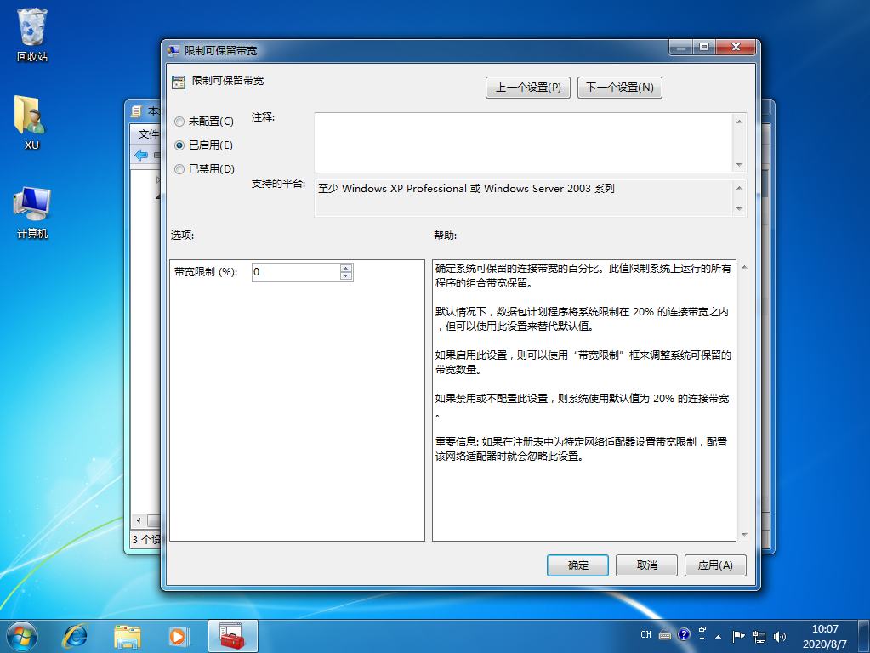
Task: Select the 已启用(E) radio button
Action: coord(179,145)
